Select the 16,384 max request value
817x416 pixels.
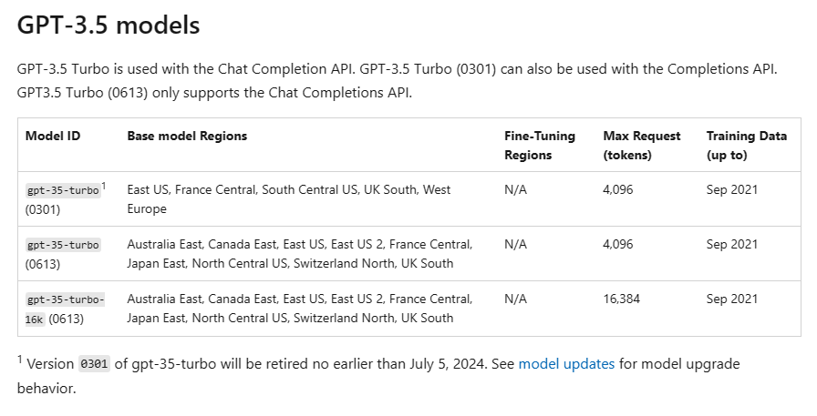[621, 299]
